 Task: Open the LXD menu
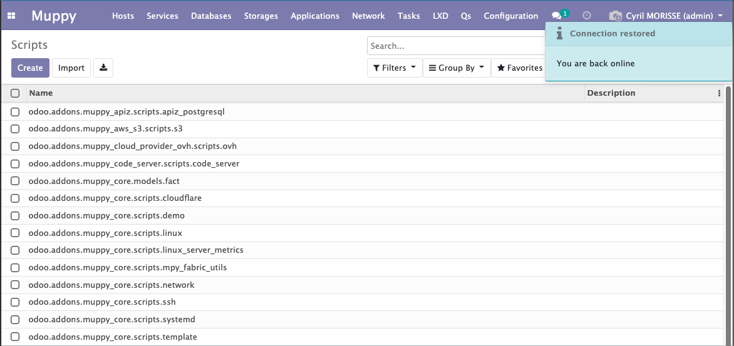click(440, 16)
